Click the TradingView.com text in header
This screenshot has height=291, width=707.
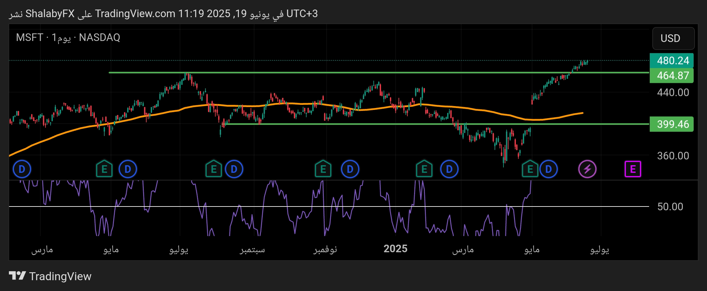(135, 14)
